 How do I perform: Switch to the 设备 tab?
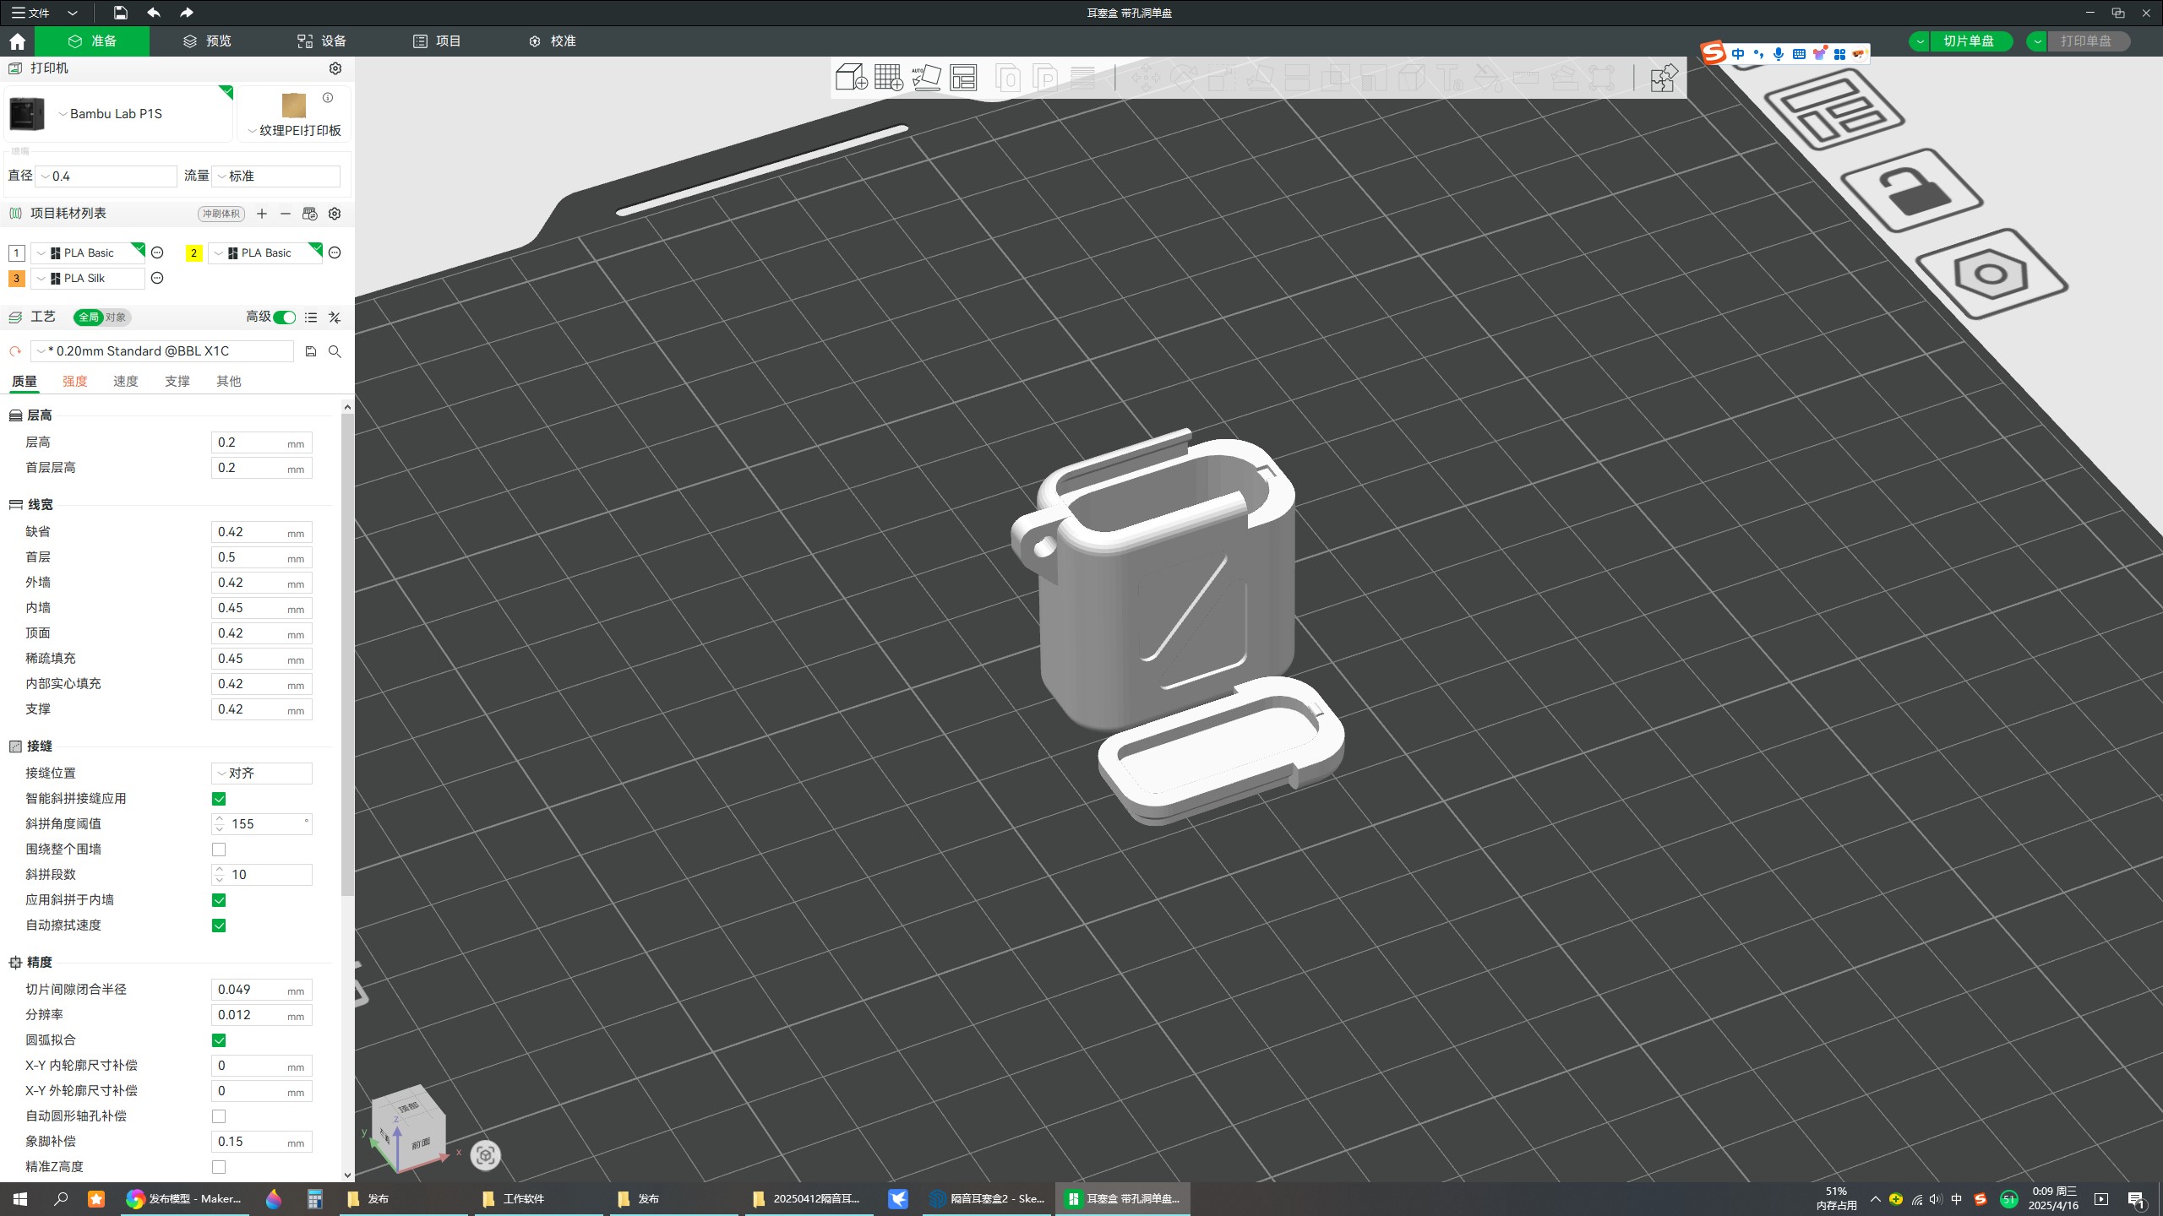[322, 41]
